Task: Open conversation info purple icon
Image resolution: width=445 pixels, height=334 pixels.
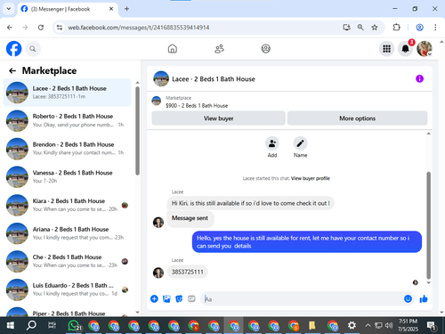Action: click(x=419, y=78)
